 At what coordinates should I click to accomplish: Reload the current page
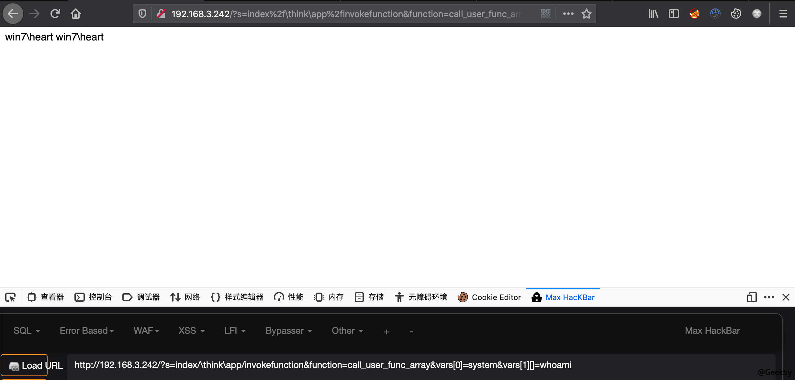[55, 14]
